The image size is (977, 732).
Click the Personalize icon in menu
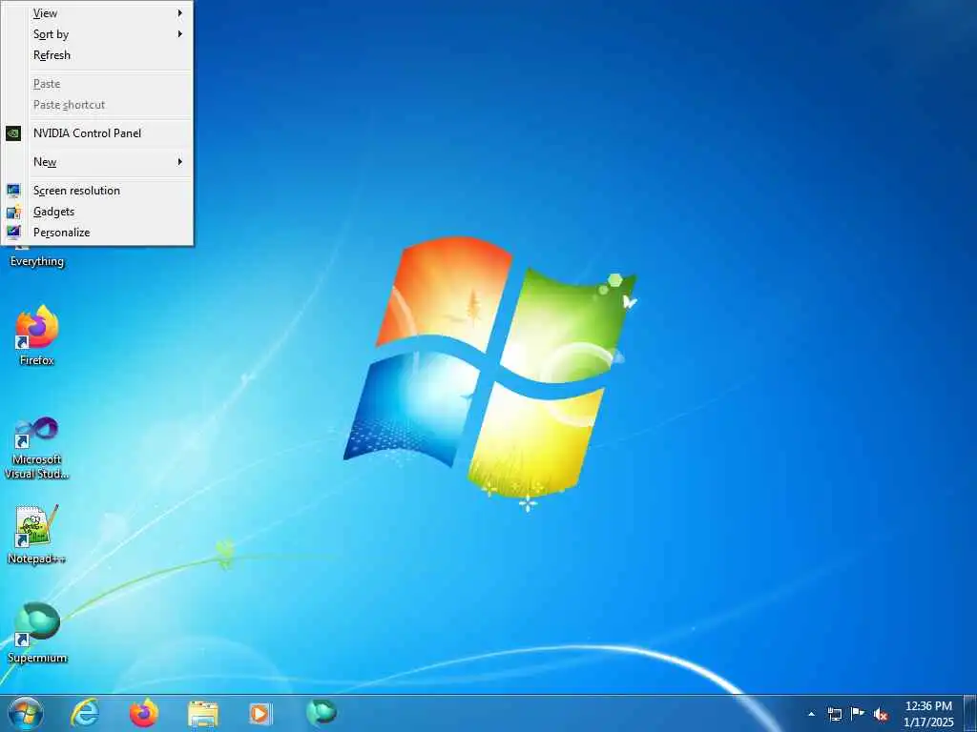coord(13,233)
